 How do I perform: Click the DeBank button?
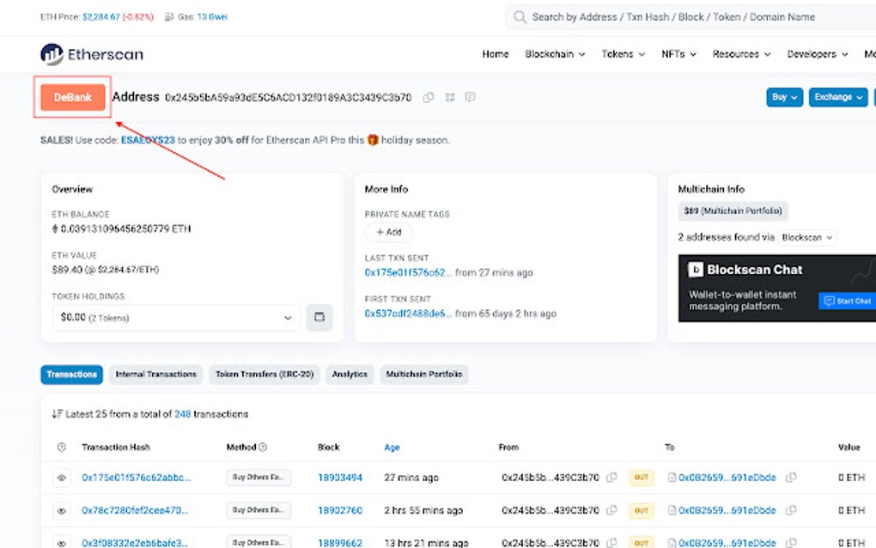point(72,97)
